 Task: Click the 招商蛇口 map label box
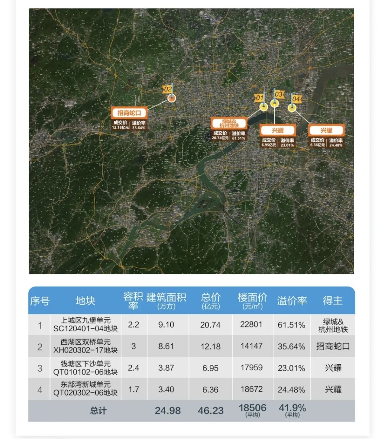[129, 119]
